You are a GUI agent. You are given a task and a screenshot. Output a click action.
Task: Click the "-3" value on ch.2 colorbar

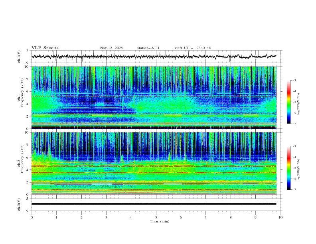click(x=294, y=146)
